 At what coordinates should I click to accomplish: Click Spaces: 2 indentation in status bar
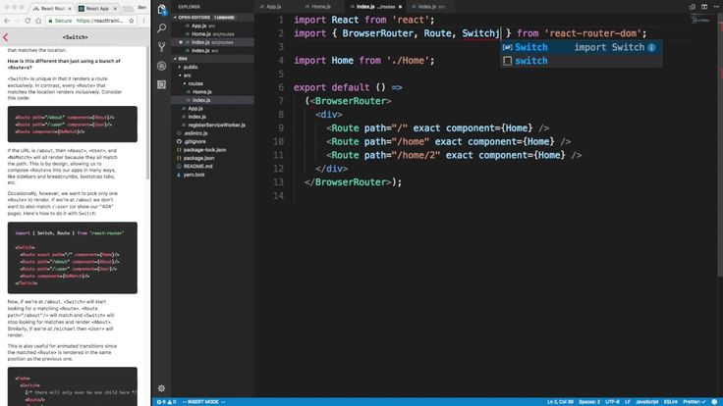click(589, 402)
